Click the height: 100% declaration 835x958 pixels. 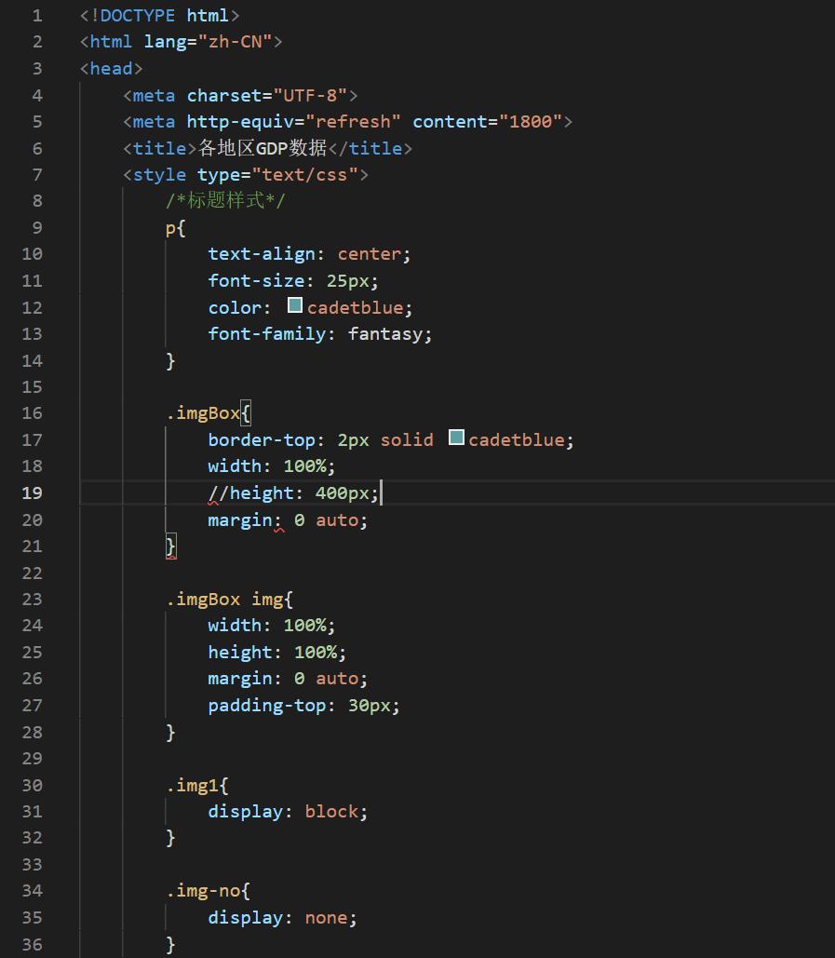(x=276, y=653)
